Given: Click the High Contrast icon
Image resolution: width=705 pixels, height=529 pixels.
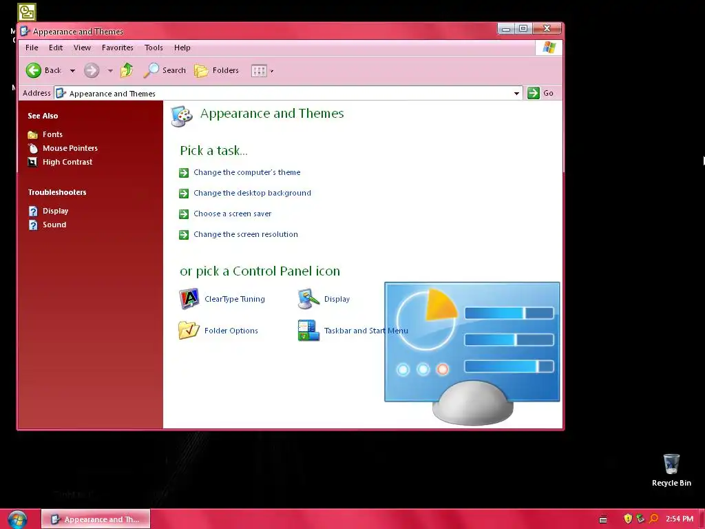Looking at the screenshot, I should click(x=32, y=162).
